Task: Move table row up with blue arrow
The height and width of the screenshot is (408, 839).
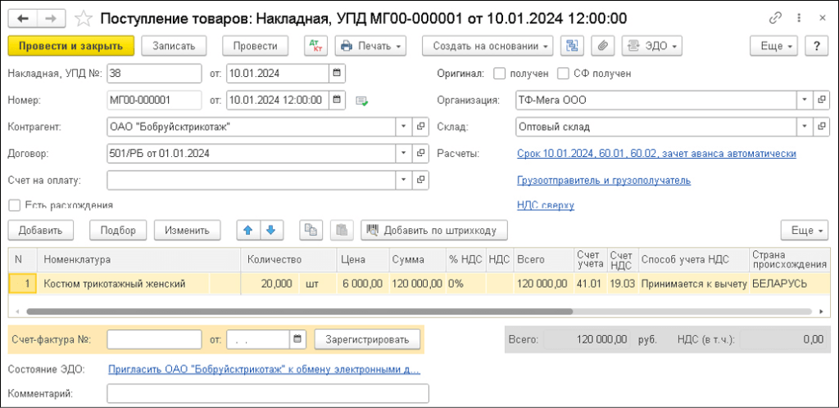Action: (x=247, y=231)
